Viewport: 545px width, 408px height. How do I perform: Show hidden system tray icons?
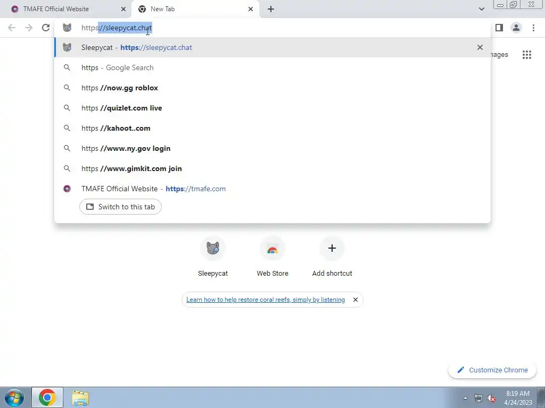pyautogui.click(x=465, y=398)
